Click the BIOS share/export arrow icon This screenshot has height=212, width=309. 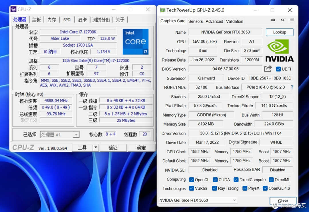[268, 69]
